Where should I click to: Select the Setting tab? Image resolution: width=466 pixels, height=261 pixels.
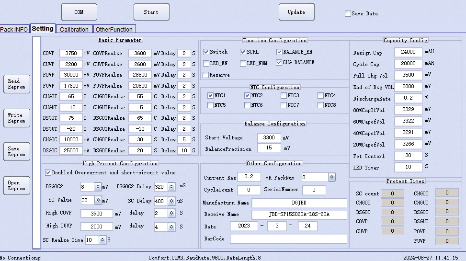coord(43,29)
